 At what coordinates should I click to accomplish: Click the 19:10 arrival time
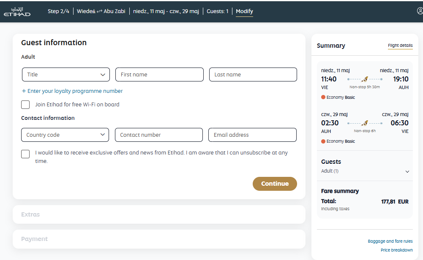click(x=401, y=79)
